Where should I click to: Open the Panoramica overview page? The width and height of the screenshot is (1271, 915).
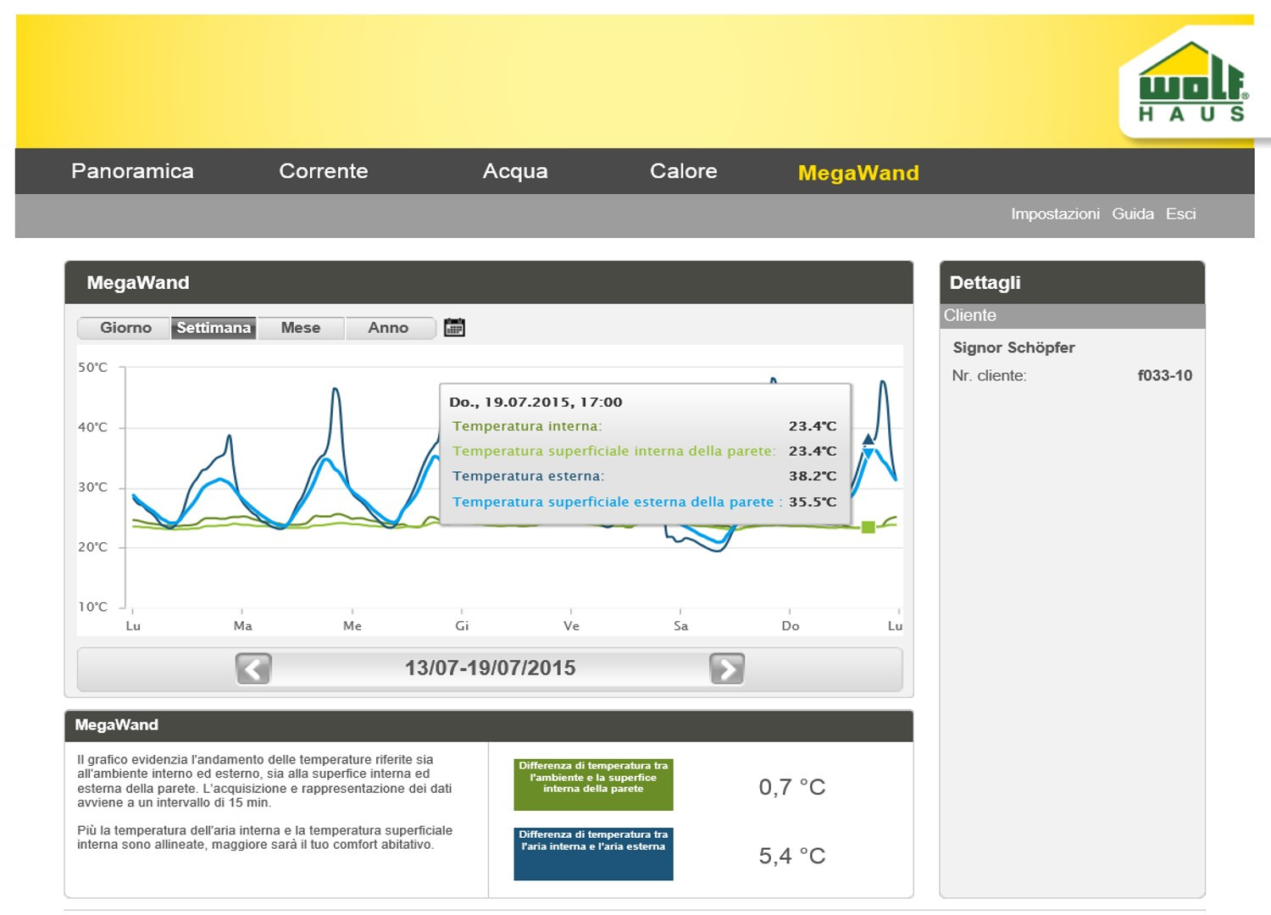[132, 171]
